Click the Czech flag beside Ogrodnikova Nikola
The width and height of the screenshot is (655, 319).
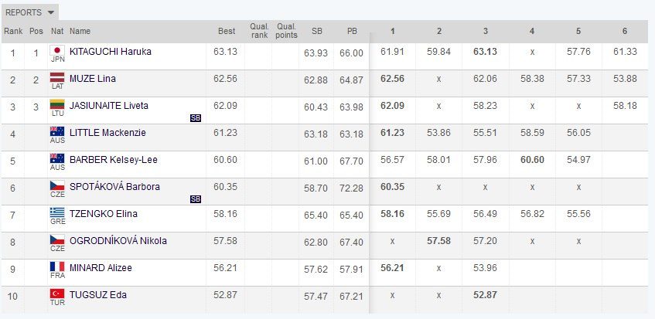[57, 239]
